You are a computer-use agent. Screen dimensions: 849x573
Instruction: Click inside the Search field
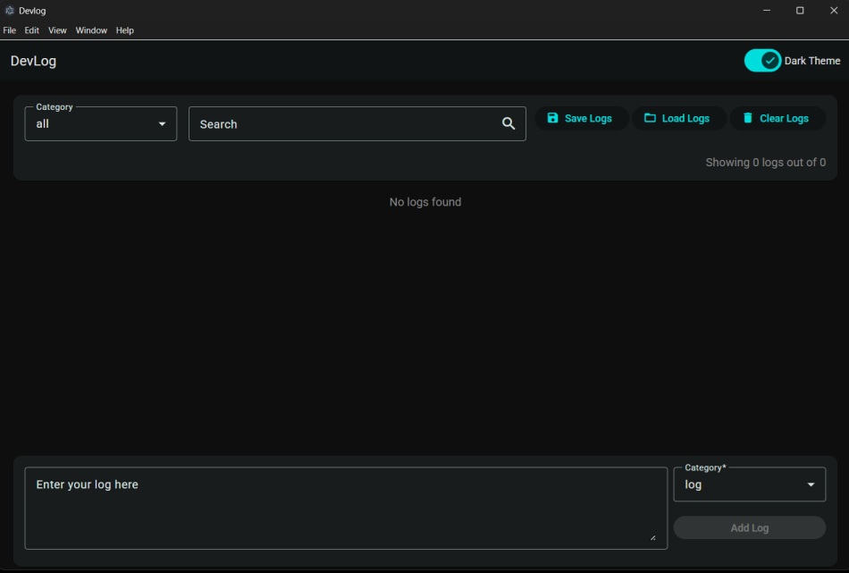tap(340, 123)
